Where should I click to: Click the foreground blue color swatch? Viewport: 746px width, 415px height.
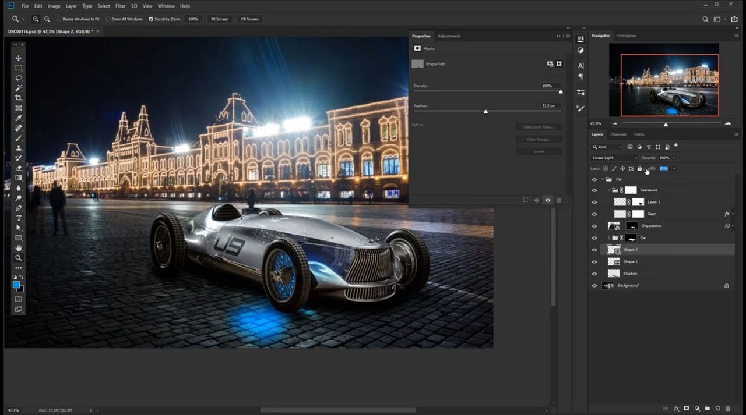pos(16,285)
